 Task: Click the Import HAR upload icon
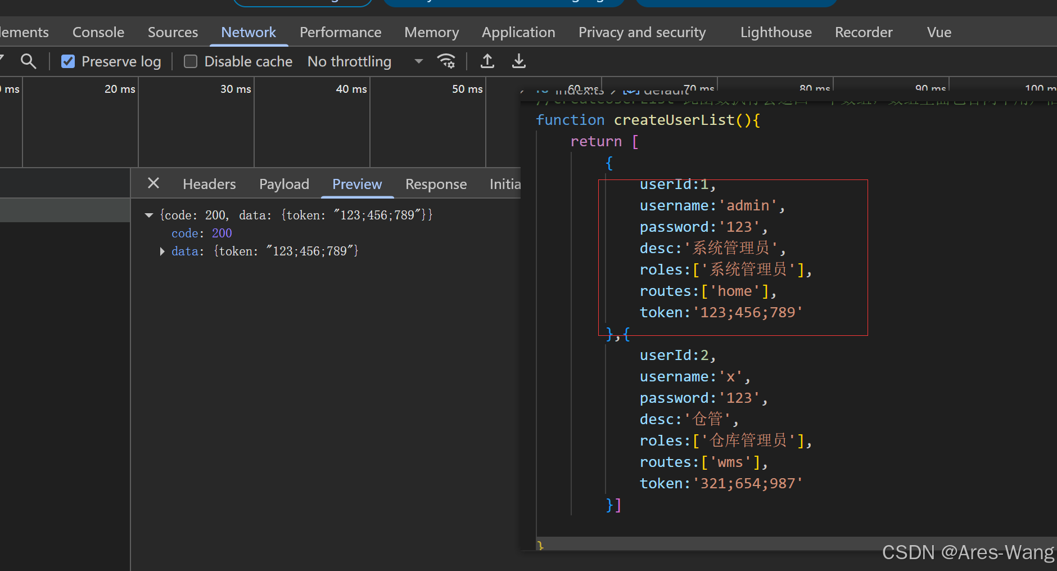[x=487, y=61]
